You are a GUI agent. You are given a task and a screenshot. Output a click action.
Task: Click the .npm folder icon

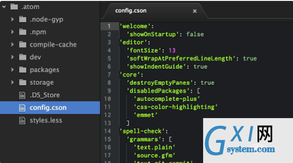[22, 32]
